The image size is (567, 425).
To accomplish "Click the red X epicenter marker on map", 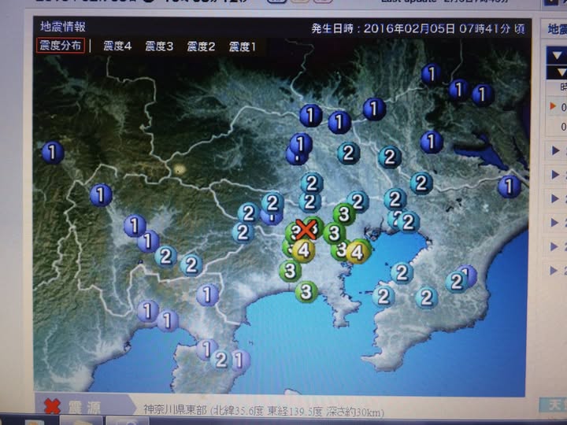I will [x=306, y=230].
